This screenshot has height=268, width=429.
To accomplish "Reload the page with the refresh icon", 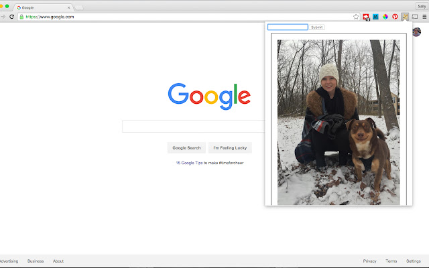I will pyautogui.click(x=11, y=17).
